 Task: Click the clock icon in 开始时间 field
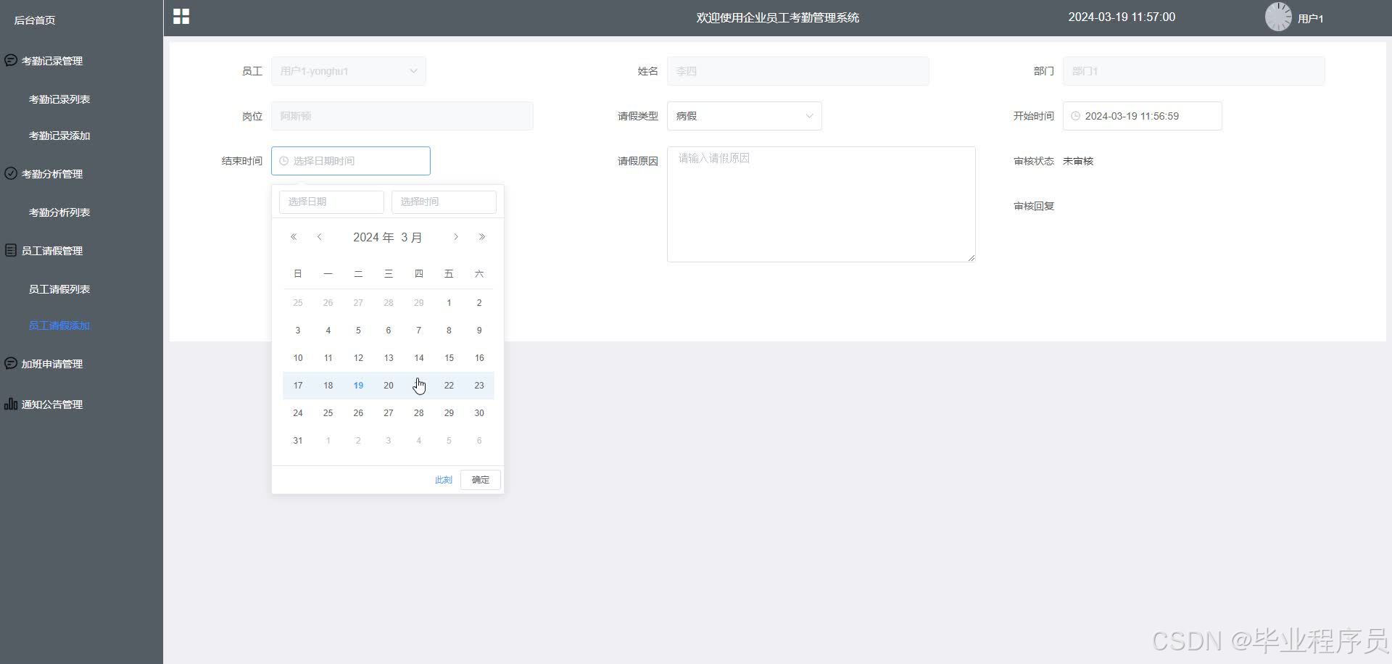click(1076, 116)
